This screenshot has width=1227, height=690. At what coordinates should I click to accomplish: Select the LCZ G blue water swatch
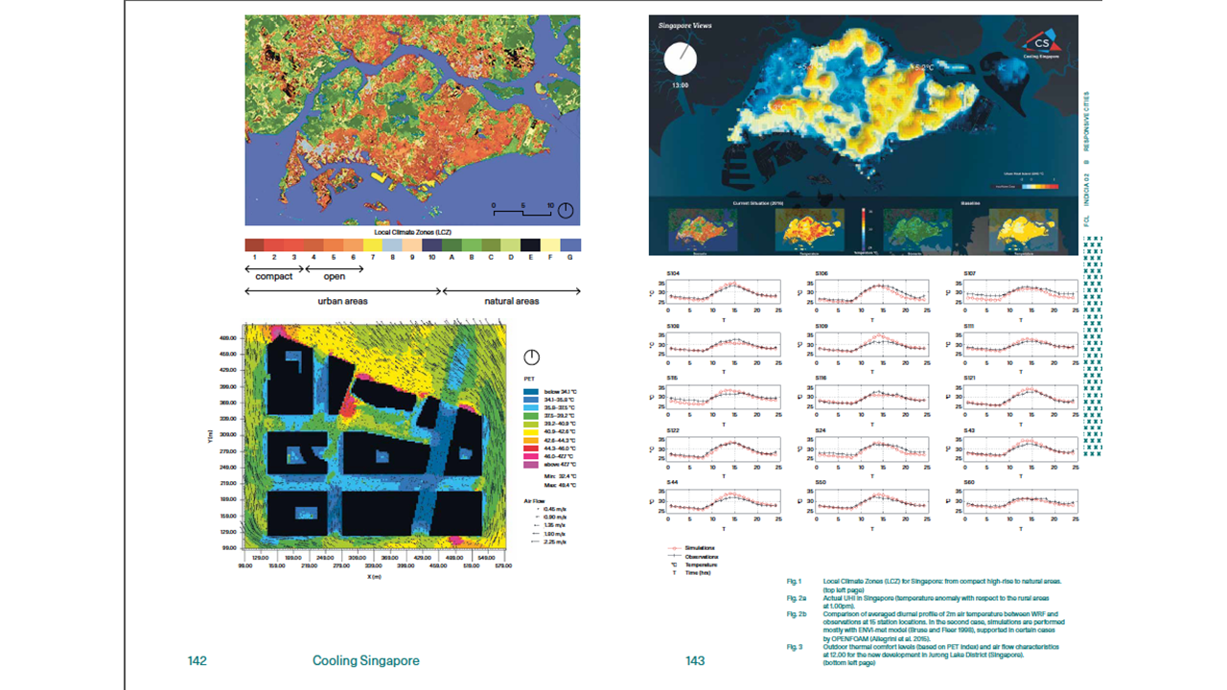[x=571, y=245]
